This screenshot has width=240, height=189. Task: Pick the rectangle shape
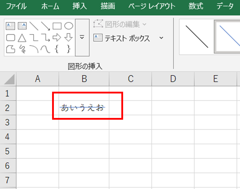tap(57, 26)
